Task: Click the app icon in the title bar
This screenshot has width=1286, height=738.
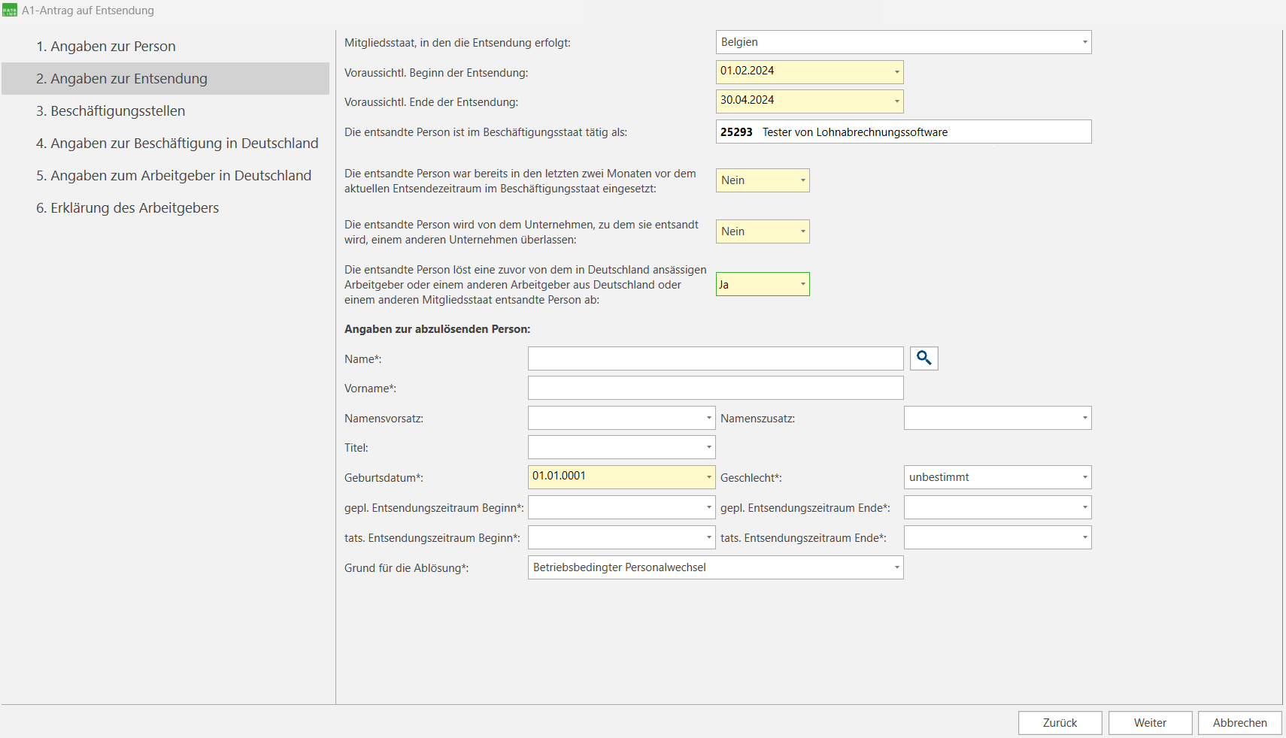Action: (10, 11)
